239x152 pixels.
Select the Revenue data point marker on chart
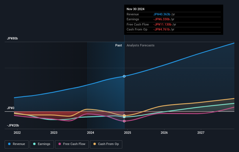(124, 76)
